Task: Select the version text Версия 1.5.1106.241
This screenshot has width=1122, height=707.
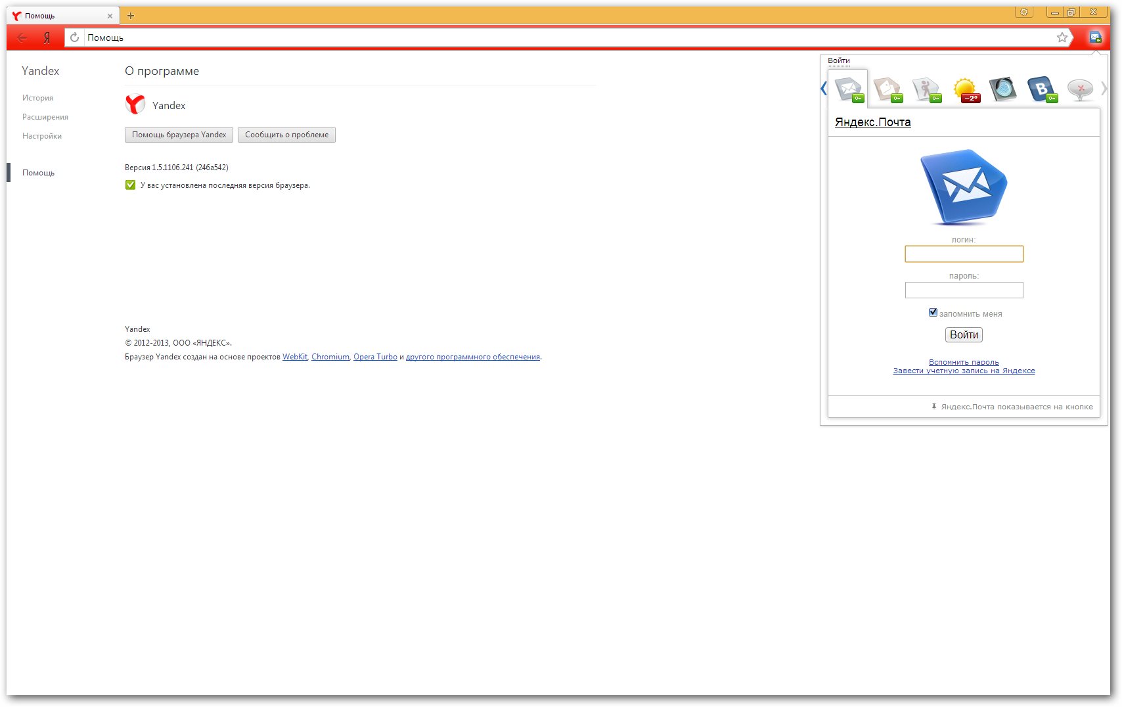Action: (x=177, y=168)
